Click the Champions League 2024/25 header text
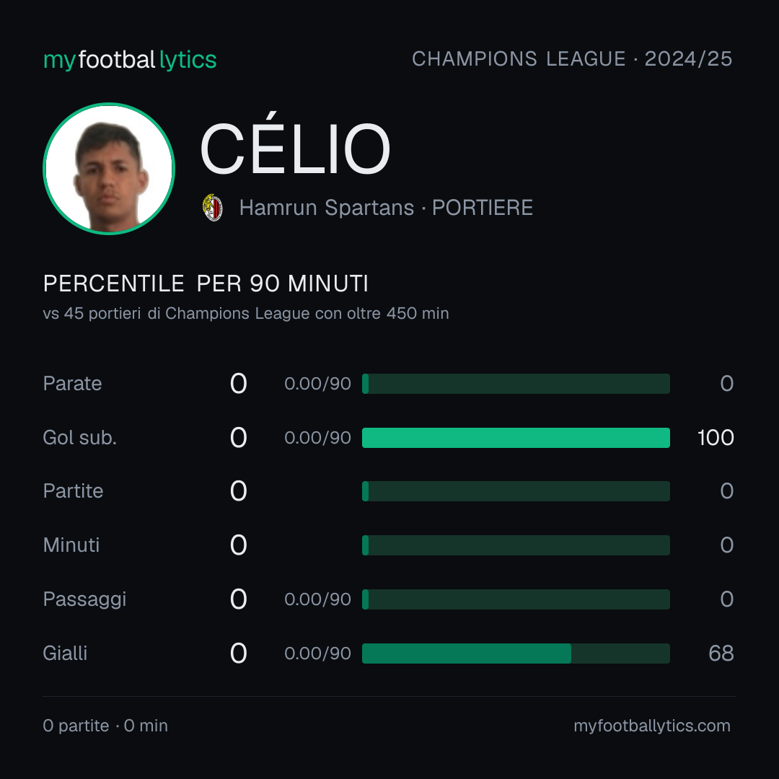 pyautogui.click(x=572, y=59)
